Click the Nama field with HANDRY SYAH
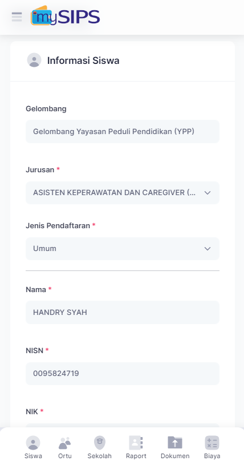244x465 pixels. (123, 312)
